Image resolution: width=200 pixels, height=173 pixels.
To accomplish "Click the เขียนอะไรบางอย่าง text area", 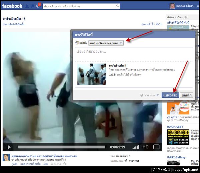I will 134,55.
